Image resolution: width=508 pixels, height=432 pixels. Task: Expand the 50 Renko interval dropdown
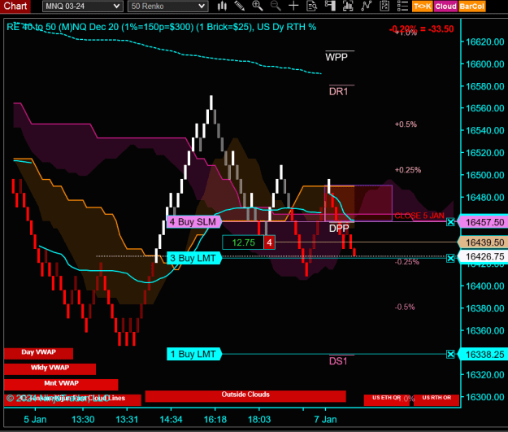167,7
